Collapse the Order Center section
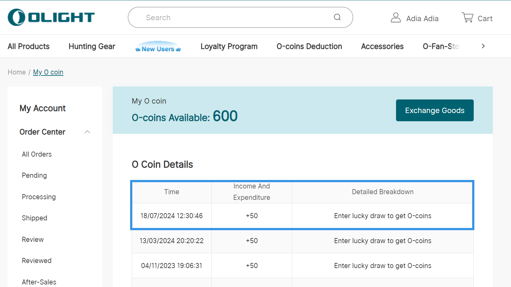 [x=87, y=132]
